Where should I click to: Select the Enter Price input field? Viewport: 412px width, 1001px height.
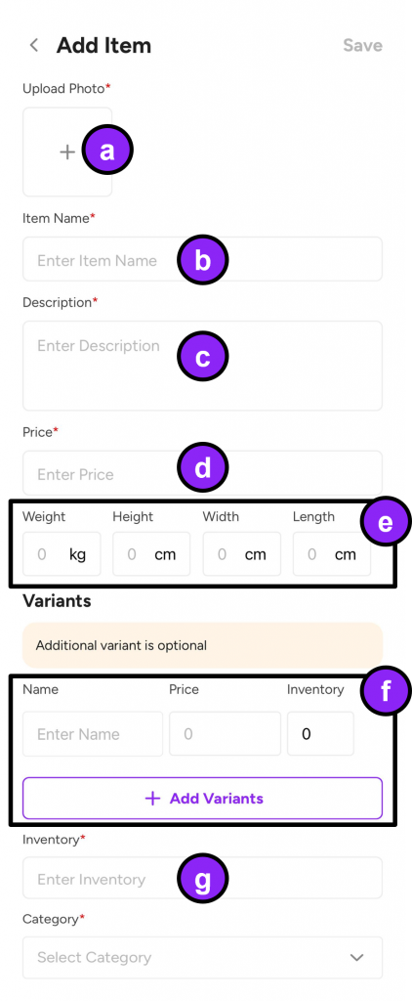202,473
